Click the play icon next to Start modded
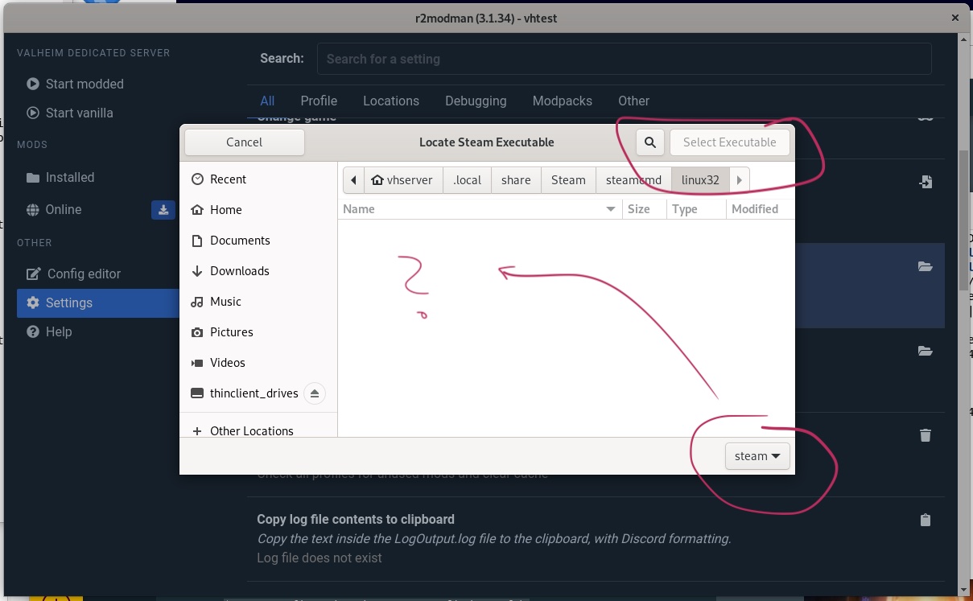Image resolution: width=973 pixels, height=601 pixels. [x=32, y=84]
